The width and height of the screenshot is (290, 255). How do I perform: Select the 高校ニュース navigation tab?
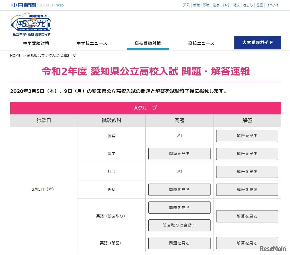(201, 43)
